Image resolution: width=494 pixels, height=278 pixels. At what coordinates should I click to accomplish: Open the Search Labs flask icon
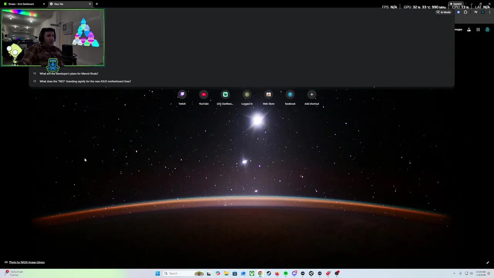point(469,29)
